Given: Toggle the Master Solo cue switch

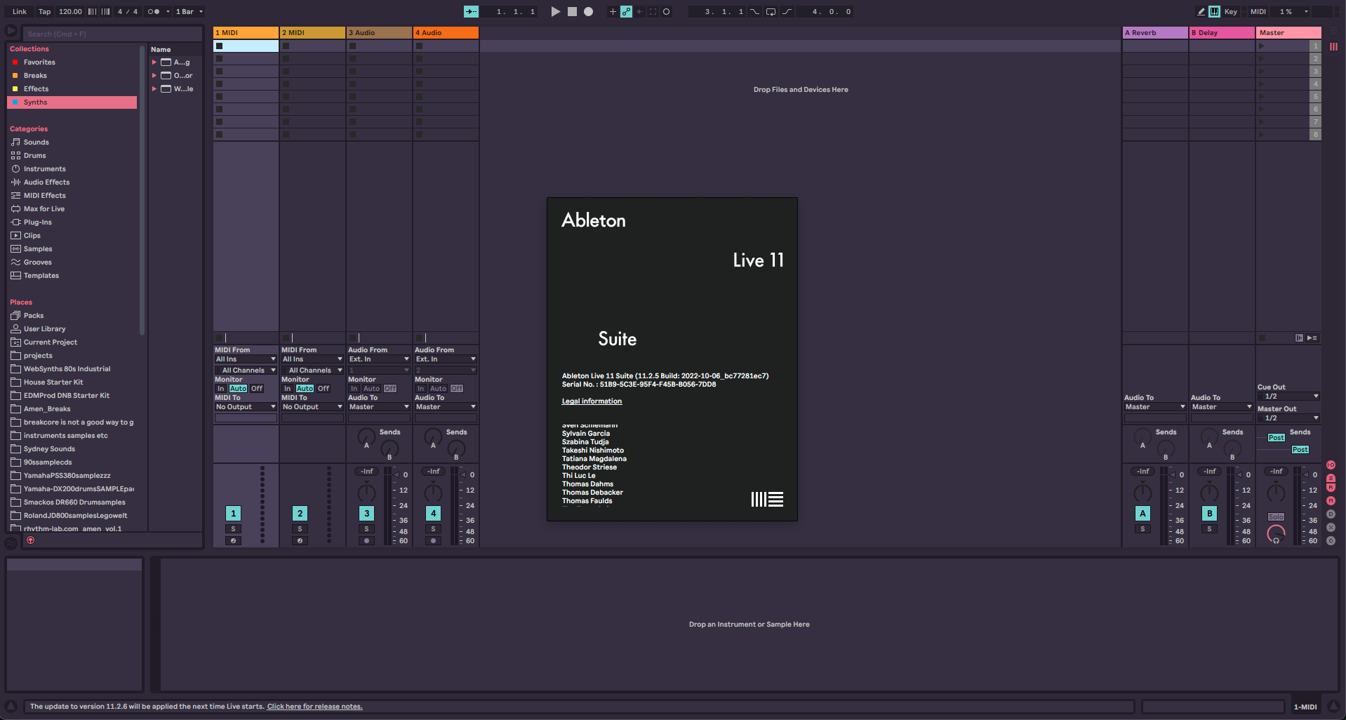Looking at the screenshot, I should pos(1276,517).
